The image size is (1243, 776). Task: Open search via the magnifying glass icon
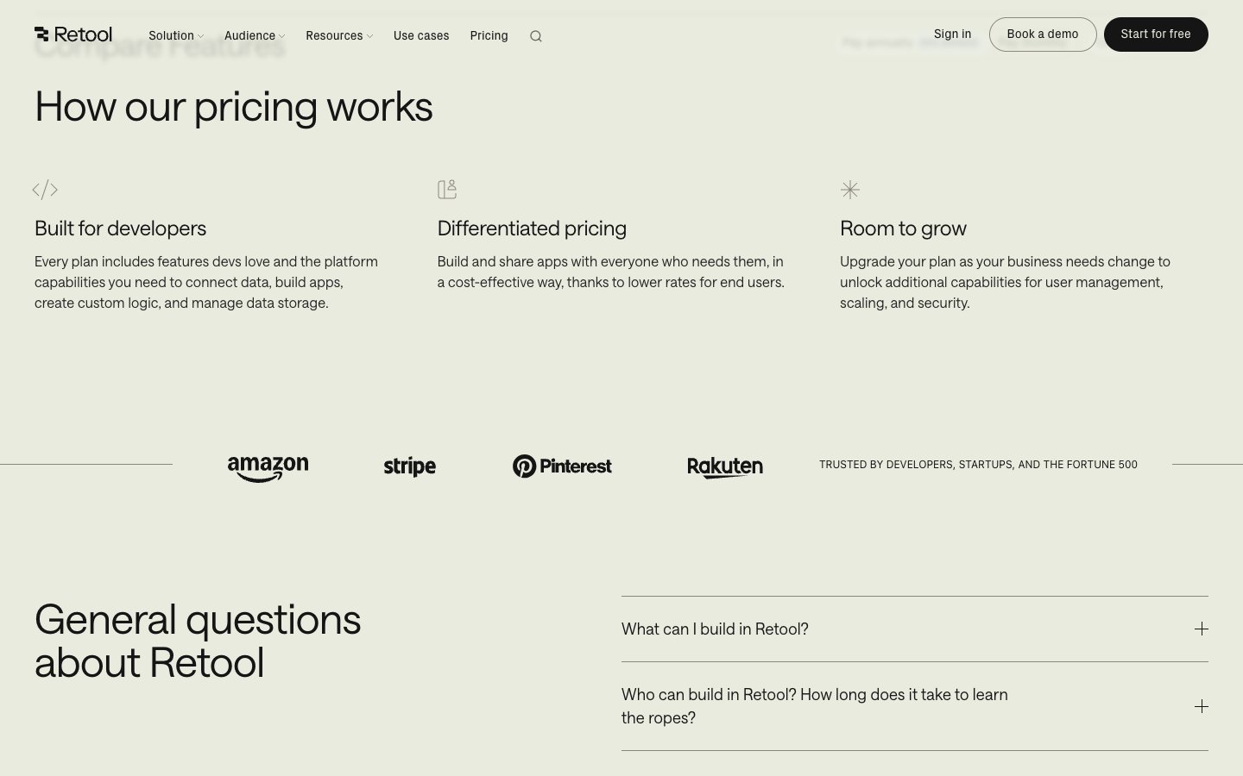(536, 36)
